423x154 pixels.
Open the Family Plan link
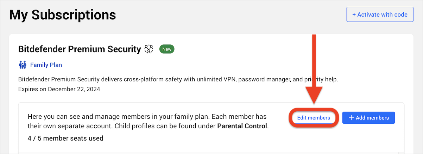[46, 65]
